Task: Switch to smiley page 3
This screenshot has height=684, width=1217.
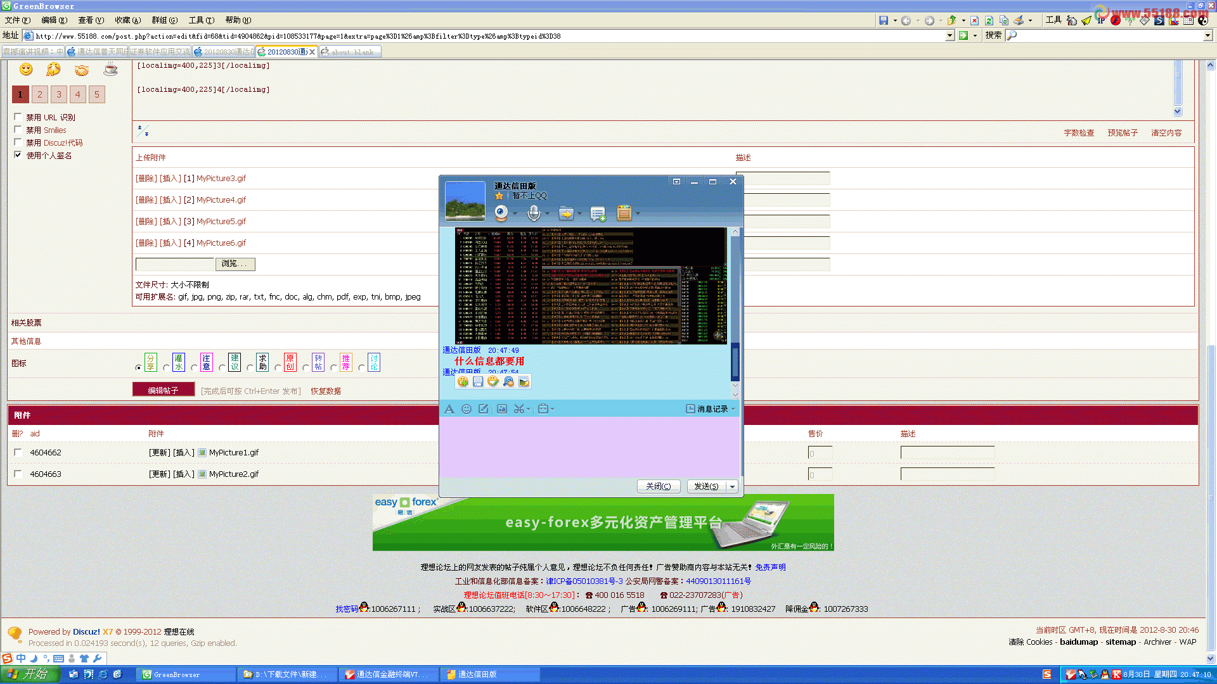Action: [59, 94]
